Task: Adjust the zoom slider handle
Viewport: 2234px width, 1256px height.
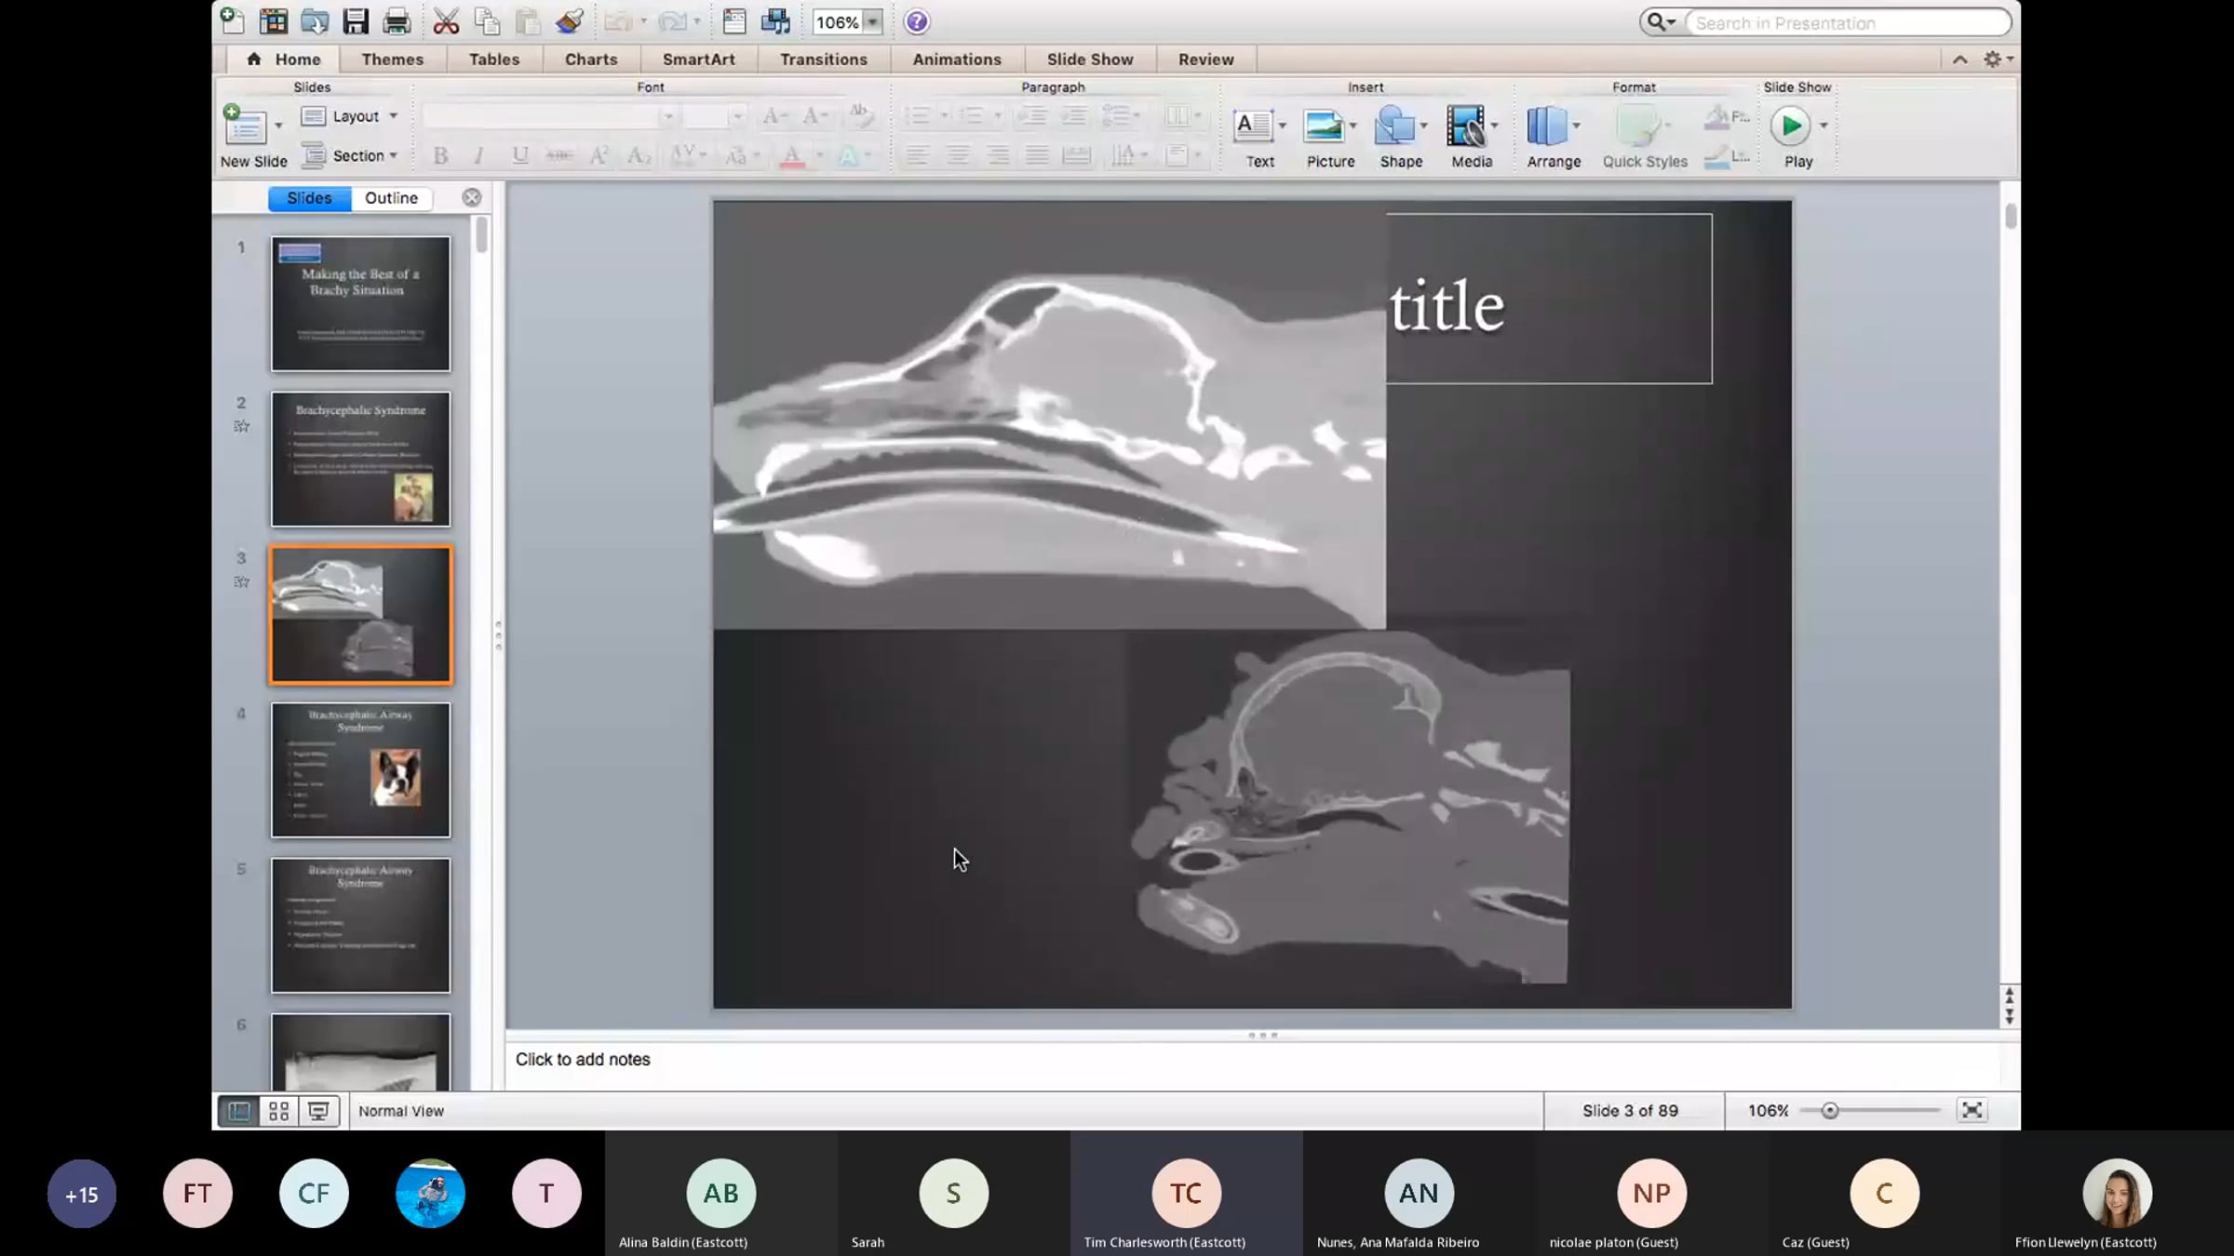Action: pos(1830,1111)
